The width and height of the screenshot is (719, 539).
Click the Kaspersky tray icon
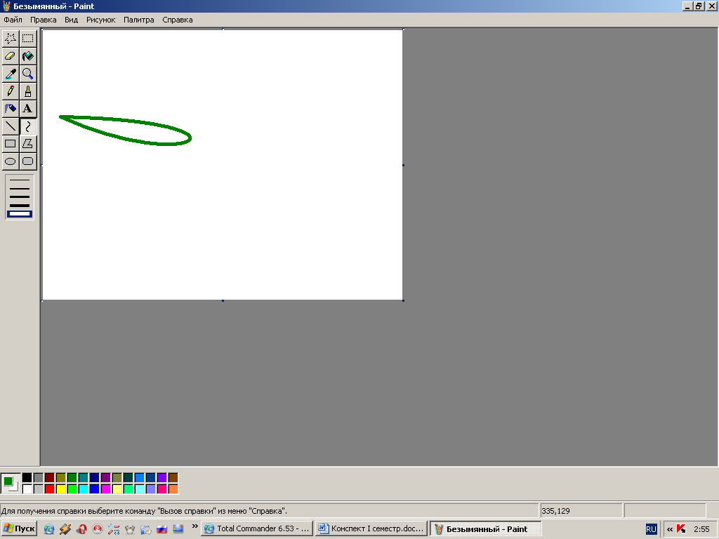point(681,529)
